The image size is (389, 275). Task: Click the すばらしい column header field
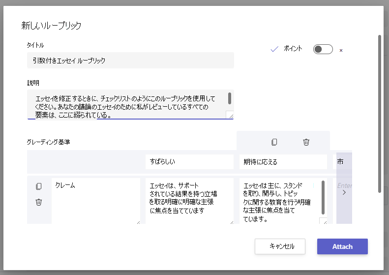pos(189,162)
